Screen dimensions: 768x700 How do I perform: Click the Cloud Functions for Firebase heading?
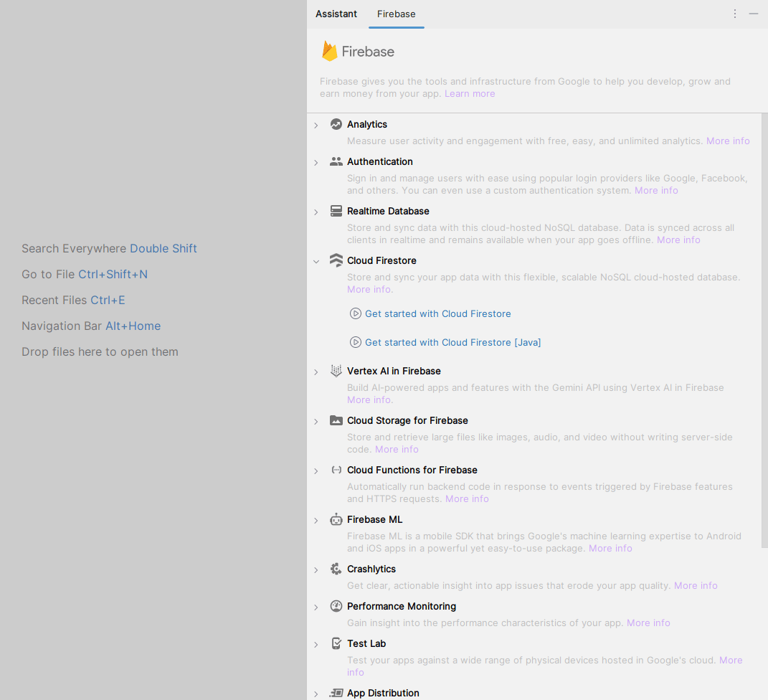(x=412, y=470)
